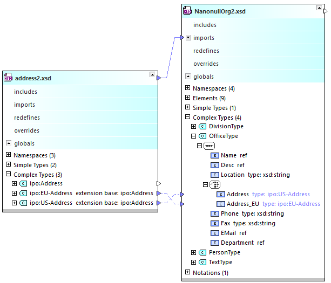
Task: Collapse the NanonullOrg2.xsd box header
Action: tap(322, 8)
